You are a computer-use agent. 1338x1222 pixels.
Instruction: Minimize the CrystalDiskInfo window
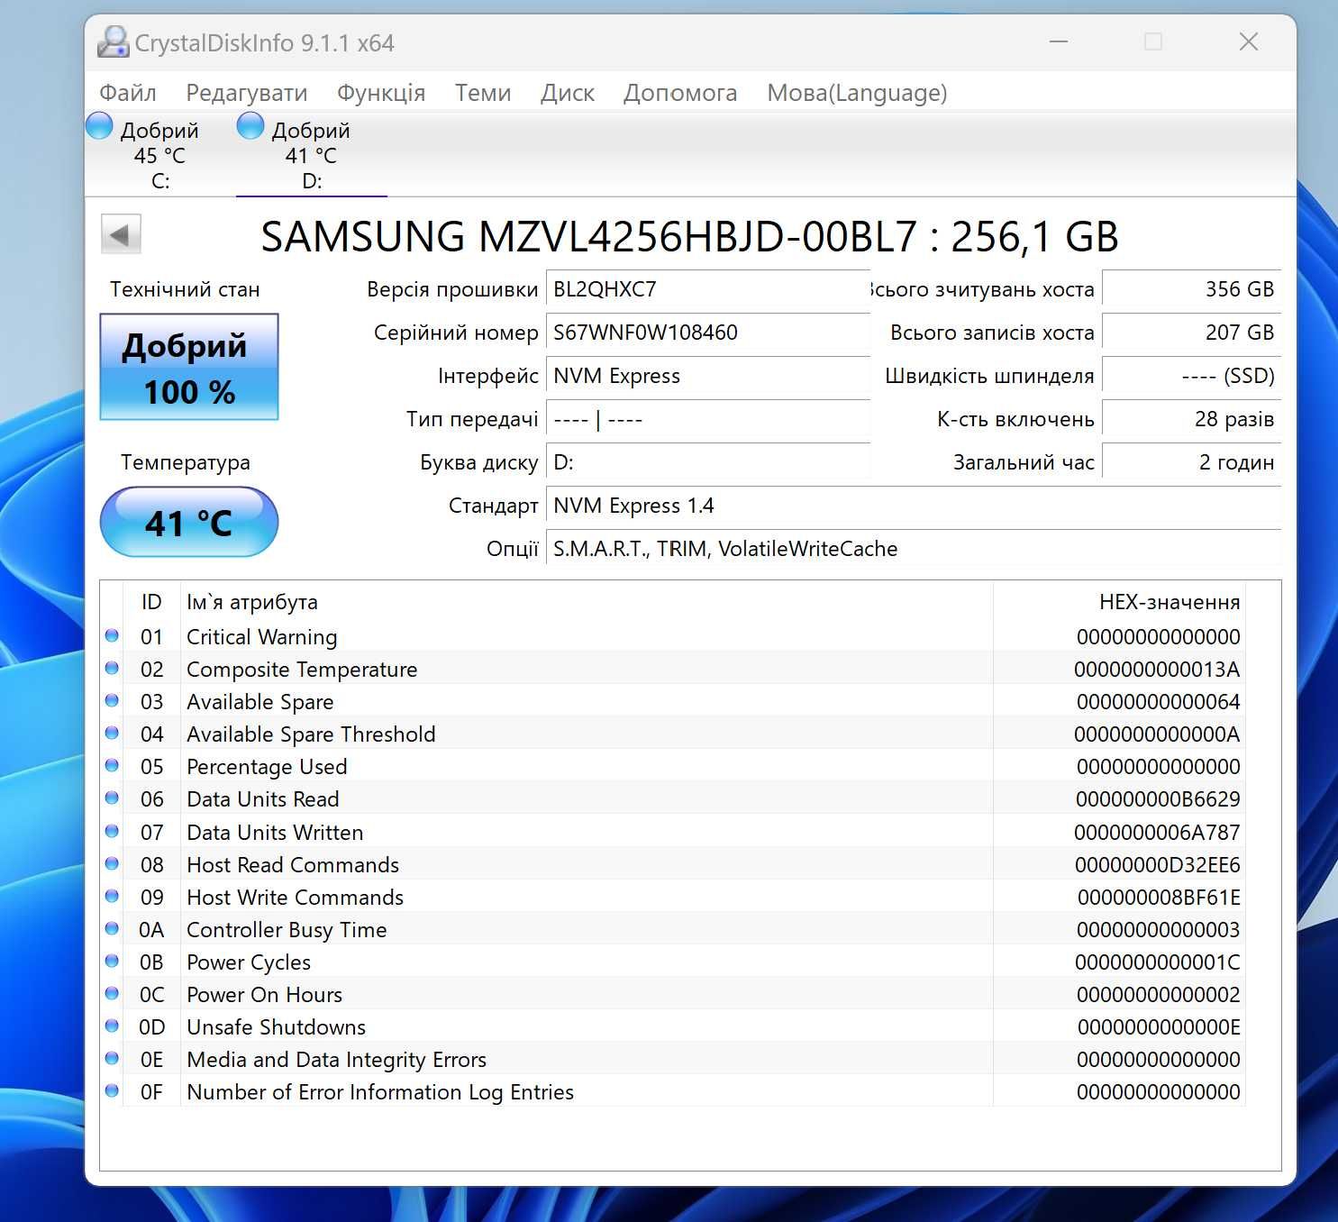(1059, 41)
